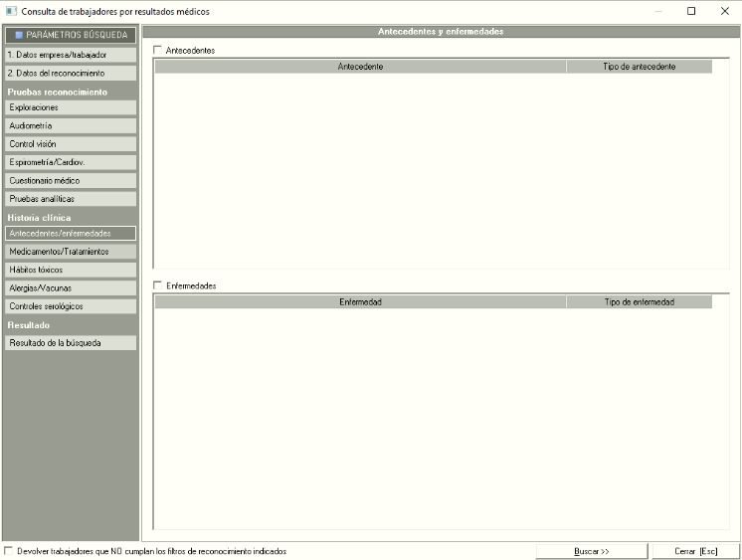This screenshot has height=560, width=742.
Task: Click the application icon in title bar
Action: (11, 11)
